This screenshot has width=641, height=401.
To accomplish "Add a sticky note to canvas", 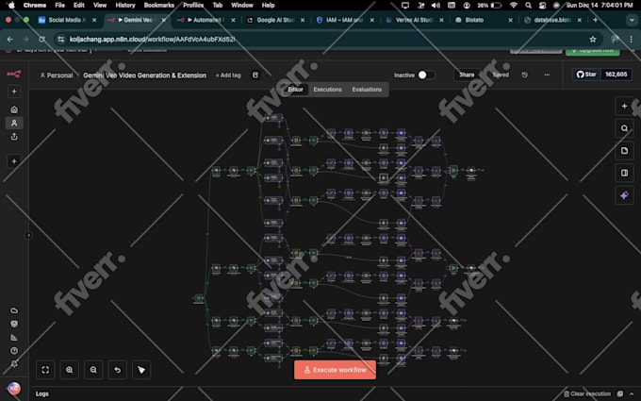I will [x=624, y=151].
